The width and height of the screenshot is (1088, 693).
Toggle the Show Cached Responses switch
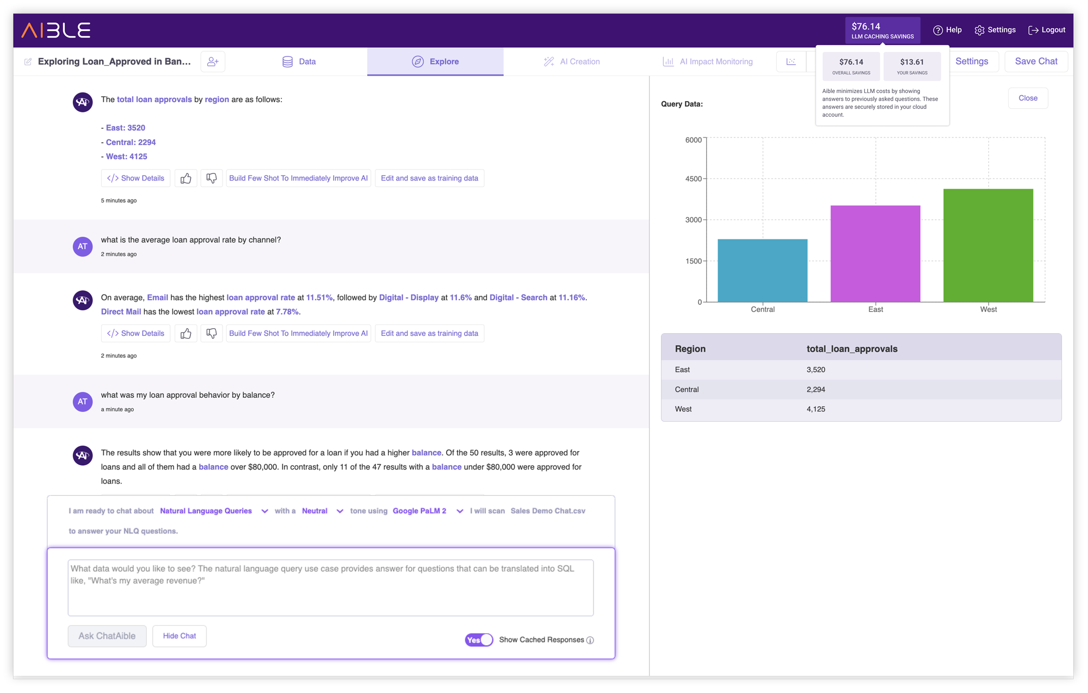(x=477, y=640)
